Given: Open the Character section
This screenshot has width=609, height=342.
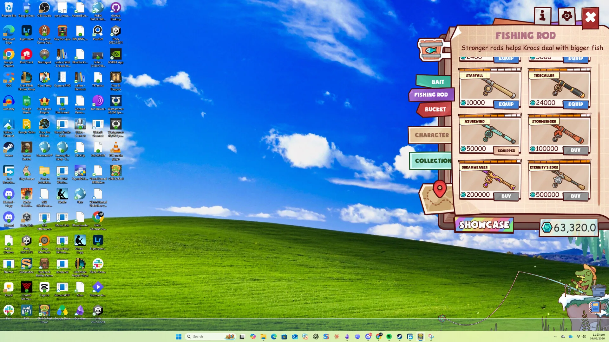Looking at the screenshot, I should [431, 135].
